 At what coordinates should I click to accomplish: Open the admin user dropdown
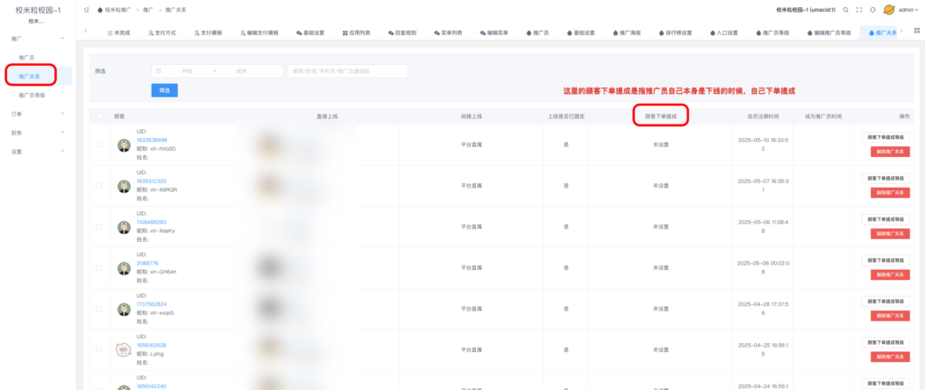(x=909, y=10)
